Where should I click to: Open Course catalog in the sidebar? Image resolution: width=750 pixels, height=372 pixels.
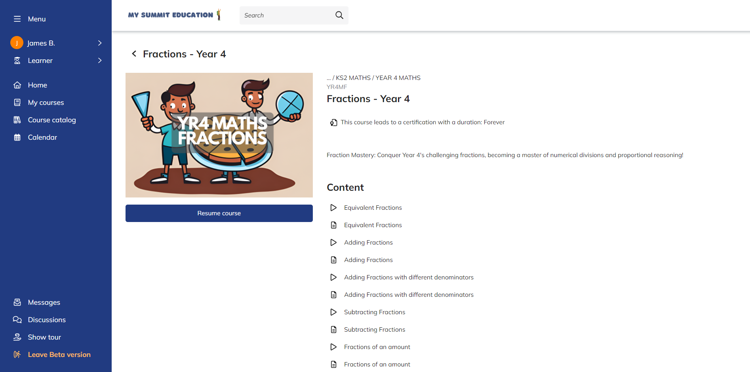tap(52, 120)
